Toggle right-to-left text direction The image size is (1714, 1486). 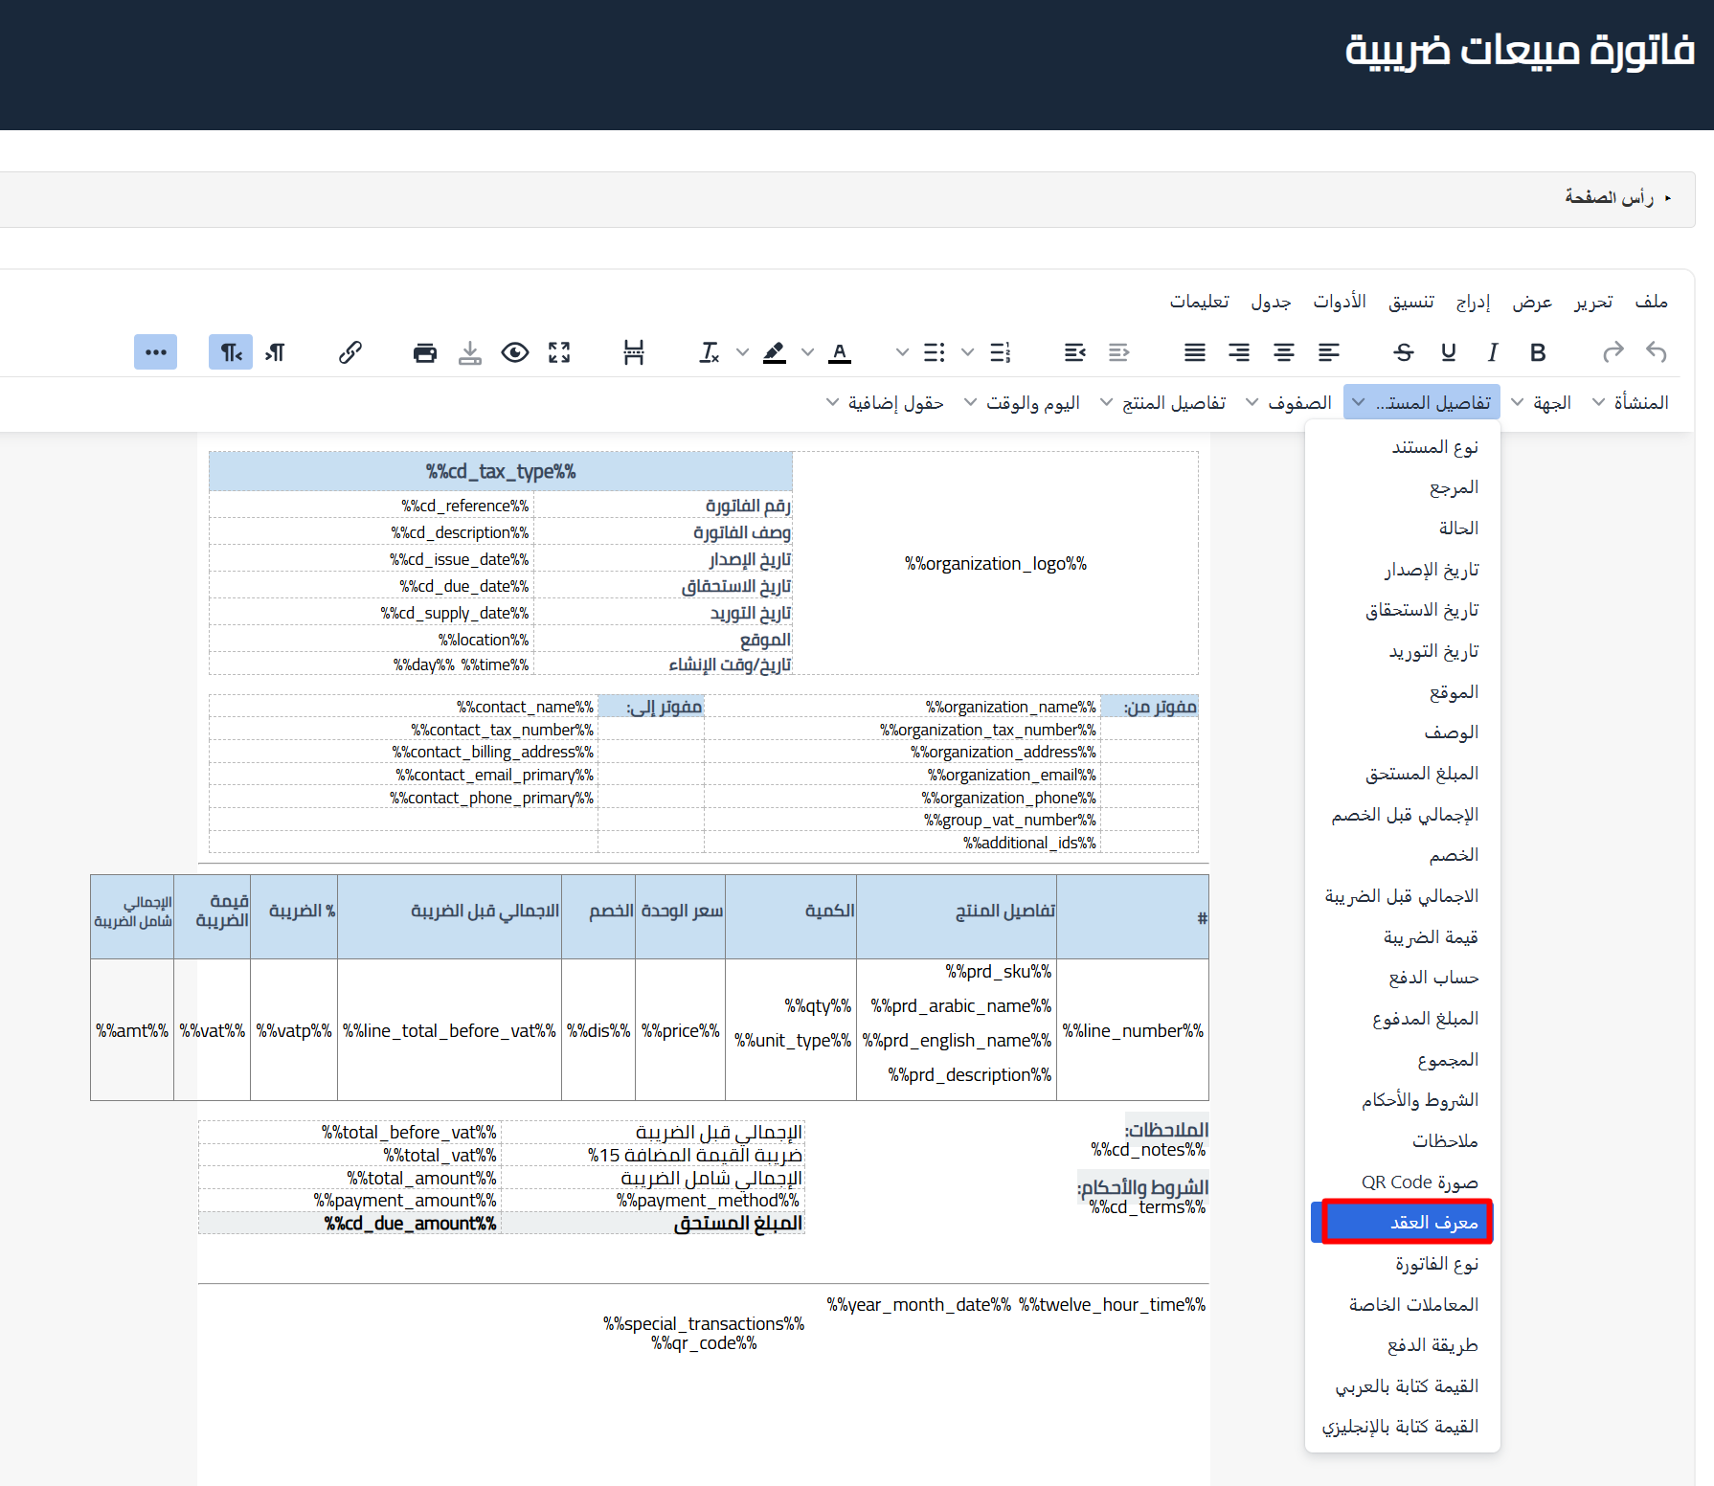pos(231,352)
